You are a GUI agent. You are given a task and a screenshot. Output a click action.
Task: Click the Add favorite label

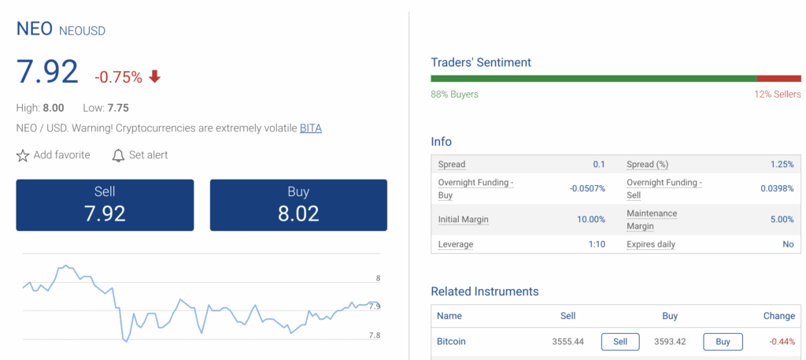61,155
